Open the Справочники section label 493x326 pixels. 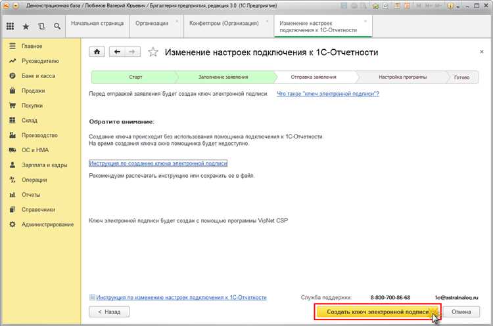38,210
